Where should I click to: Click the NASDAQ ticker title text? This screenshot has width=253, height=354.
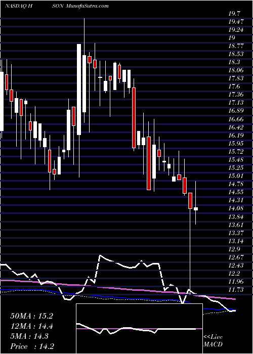pos(19,6)
